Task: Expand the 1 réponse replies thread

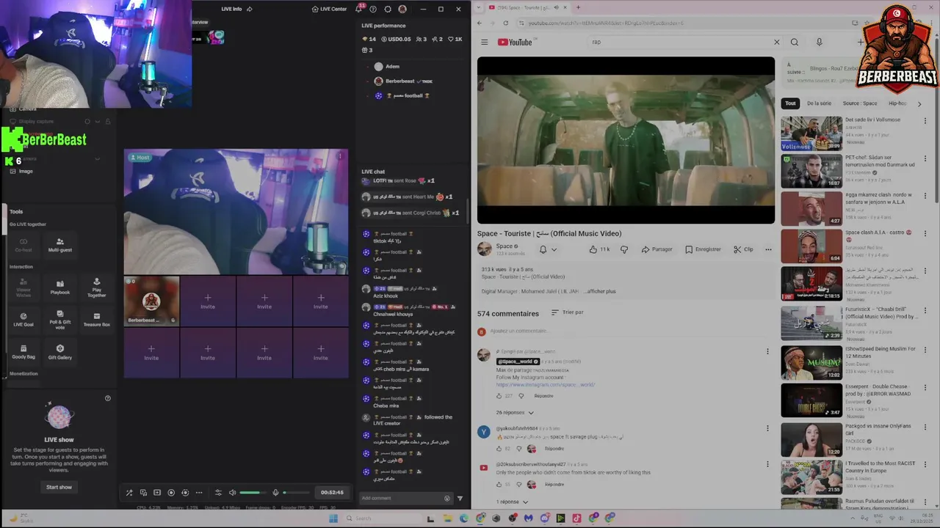Action: coord(512,502)
